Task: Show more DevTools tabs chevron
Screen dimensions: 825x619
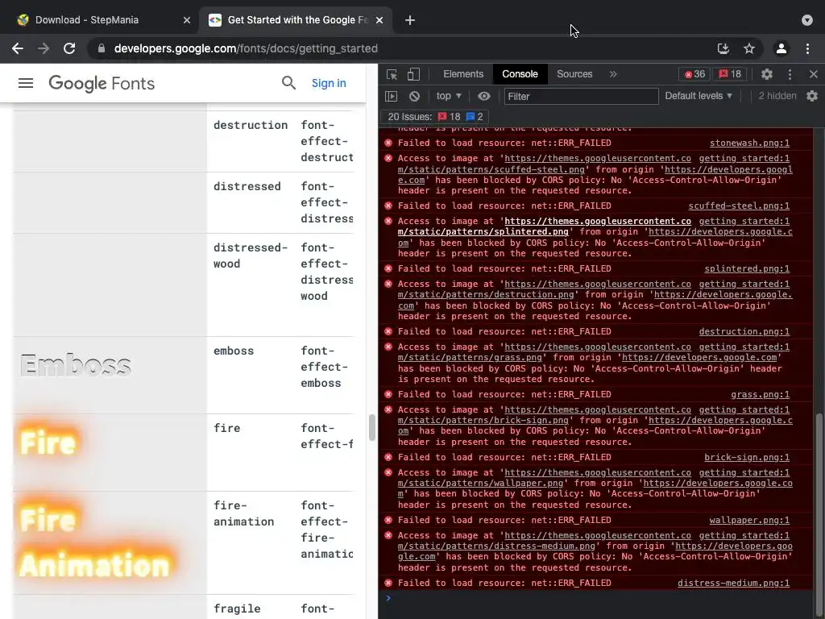Action: click(613, 74)
